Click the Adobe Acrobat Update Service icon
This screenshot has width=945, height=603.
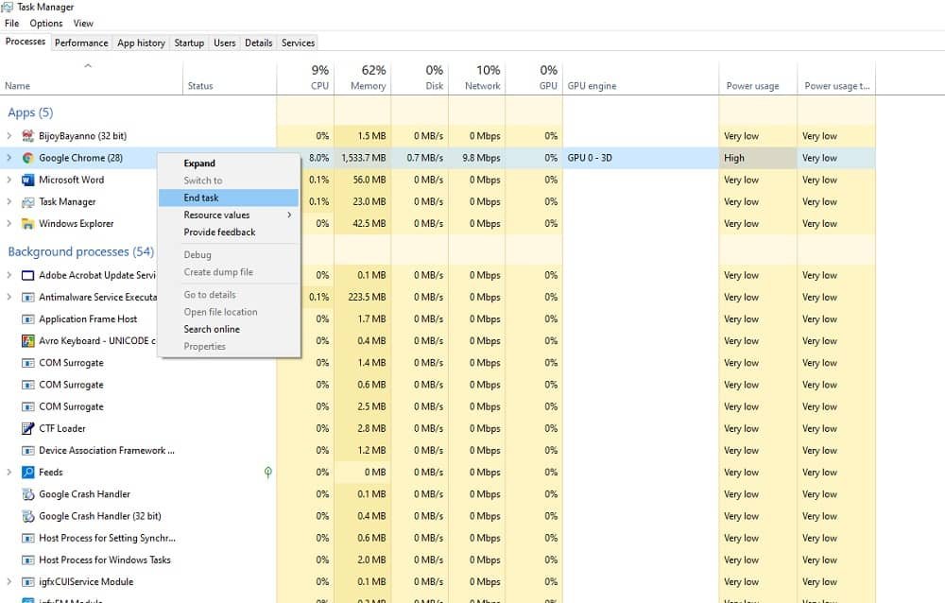pos(27,276)
